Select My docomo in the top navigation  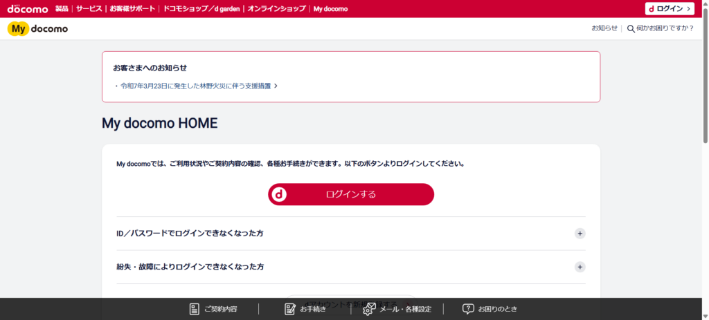[330, 8]
